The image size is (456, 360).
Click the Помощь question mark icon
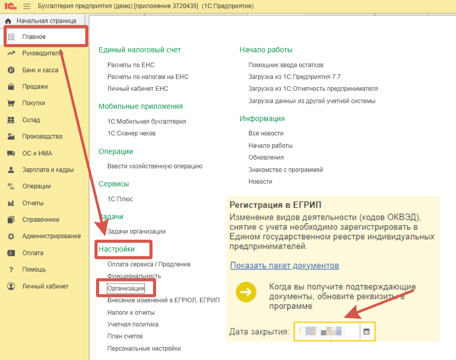click(11, 270)
